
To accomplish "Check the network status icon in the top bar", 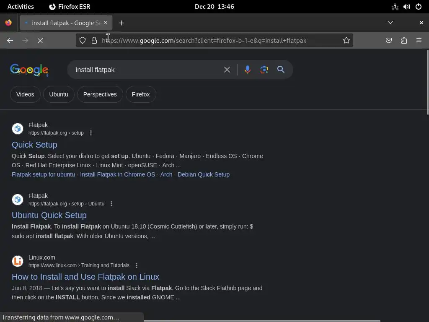I will [395, 7].
